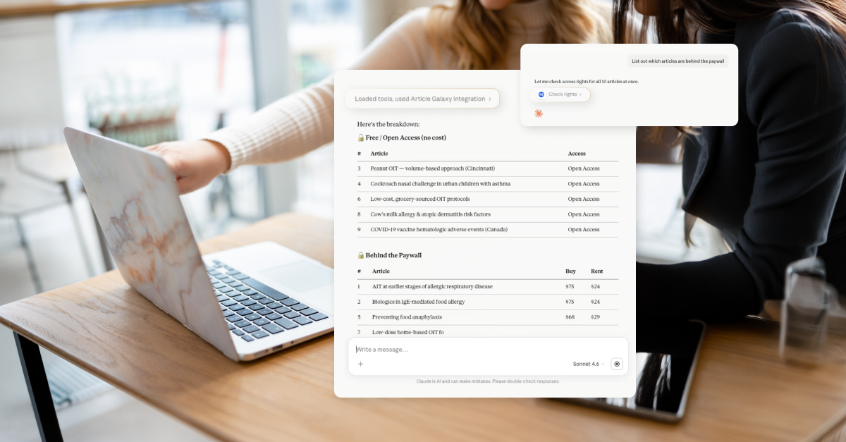Select Cow's milk allergy & atopic dermatitis row
The height and width of the screenshot is (442, 846).
tap(488, 214)
